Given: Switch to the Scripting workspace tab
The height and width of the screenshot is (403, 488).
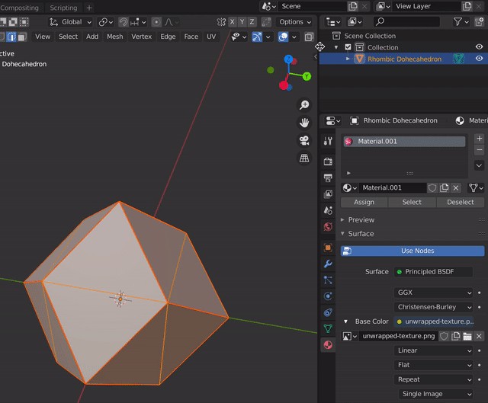Looking at the screenshot, I should coord(63,8).
